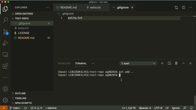Click the tabnine status bar item
Image resolution: width=196 pixels, height=110 pixels.
[51, 108]
